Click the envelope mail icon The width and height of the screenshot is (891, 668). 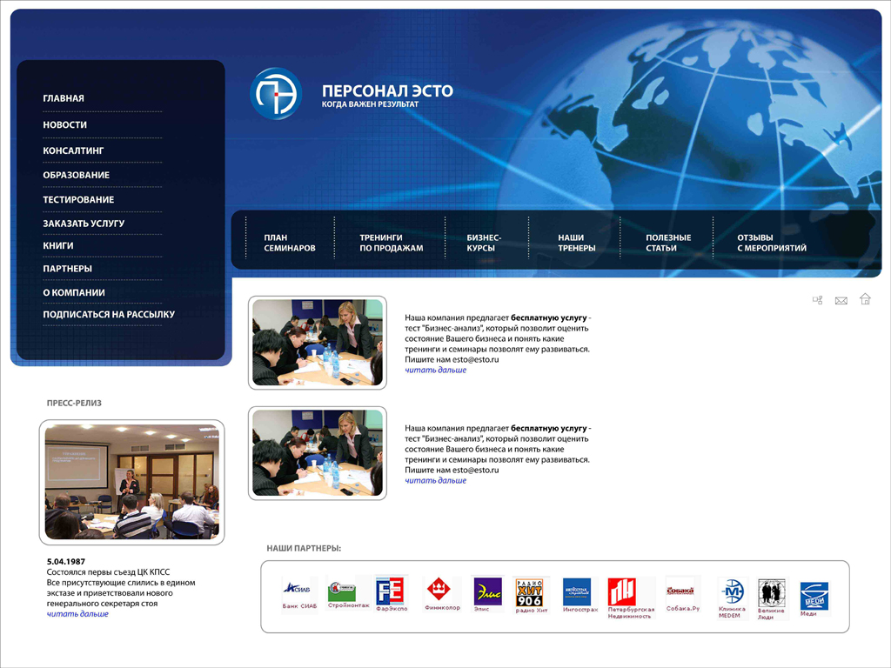(x=841, y=300)
